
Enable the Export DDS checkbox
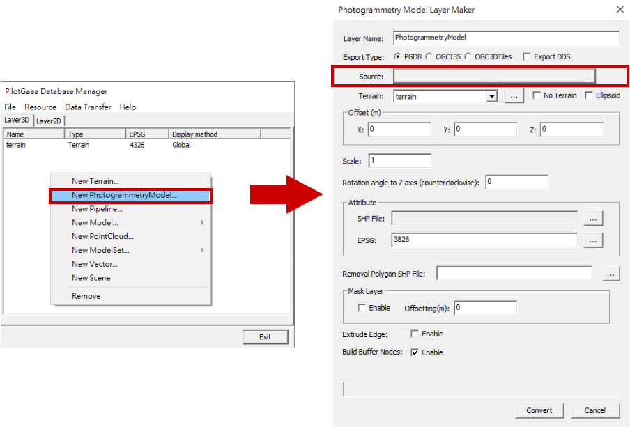coord(527,56)
